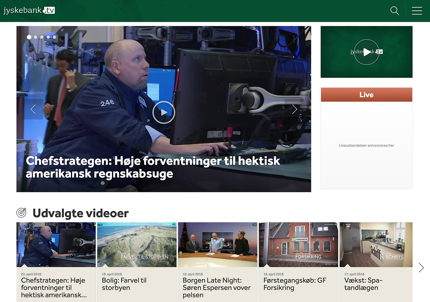
Task: Open the video Bolig: Farvel til storbyen
Action: (136, 244)
